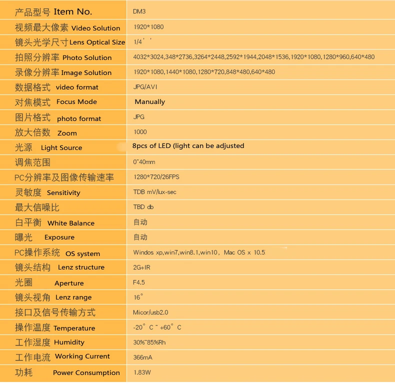The height and width of the screenshot is (384, 395).
Task: Select the '8pcs of LED' description
Action: coord(188,146)
